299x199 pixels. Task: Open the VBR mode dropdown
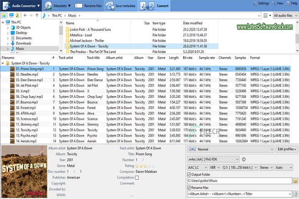click(x=215, y=167)
